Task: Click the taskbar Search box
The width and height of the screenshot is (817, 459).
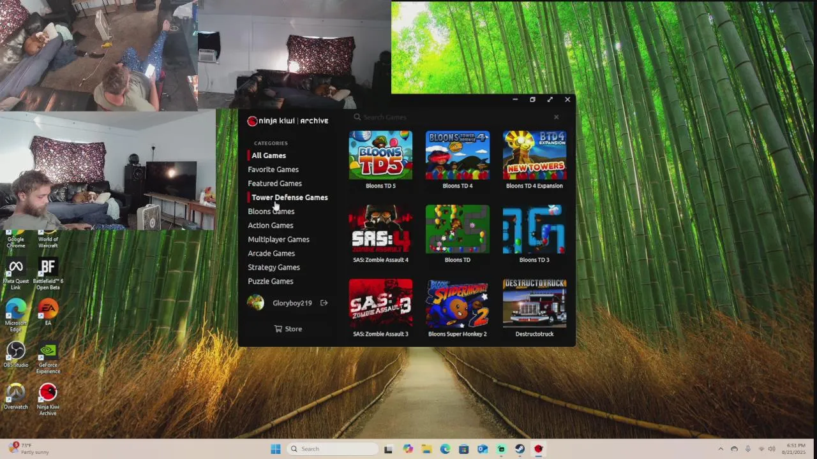Action: (332, 449)
